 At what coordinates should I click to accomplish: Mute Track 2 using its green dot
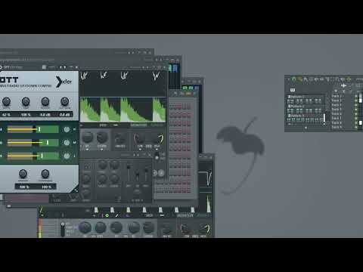[x=356, y=100]
